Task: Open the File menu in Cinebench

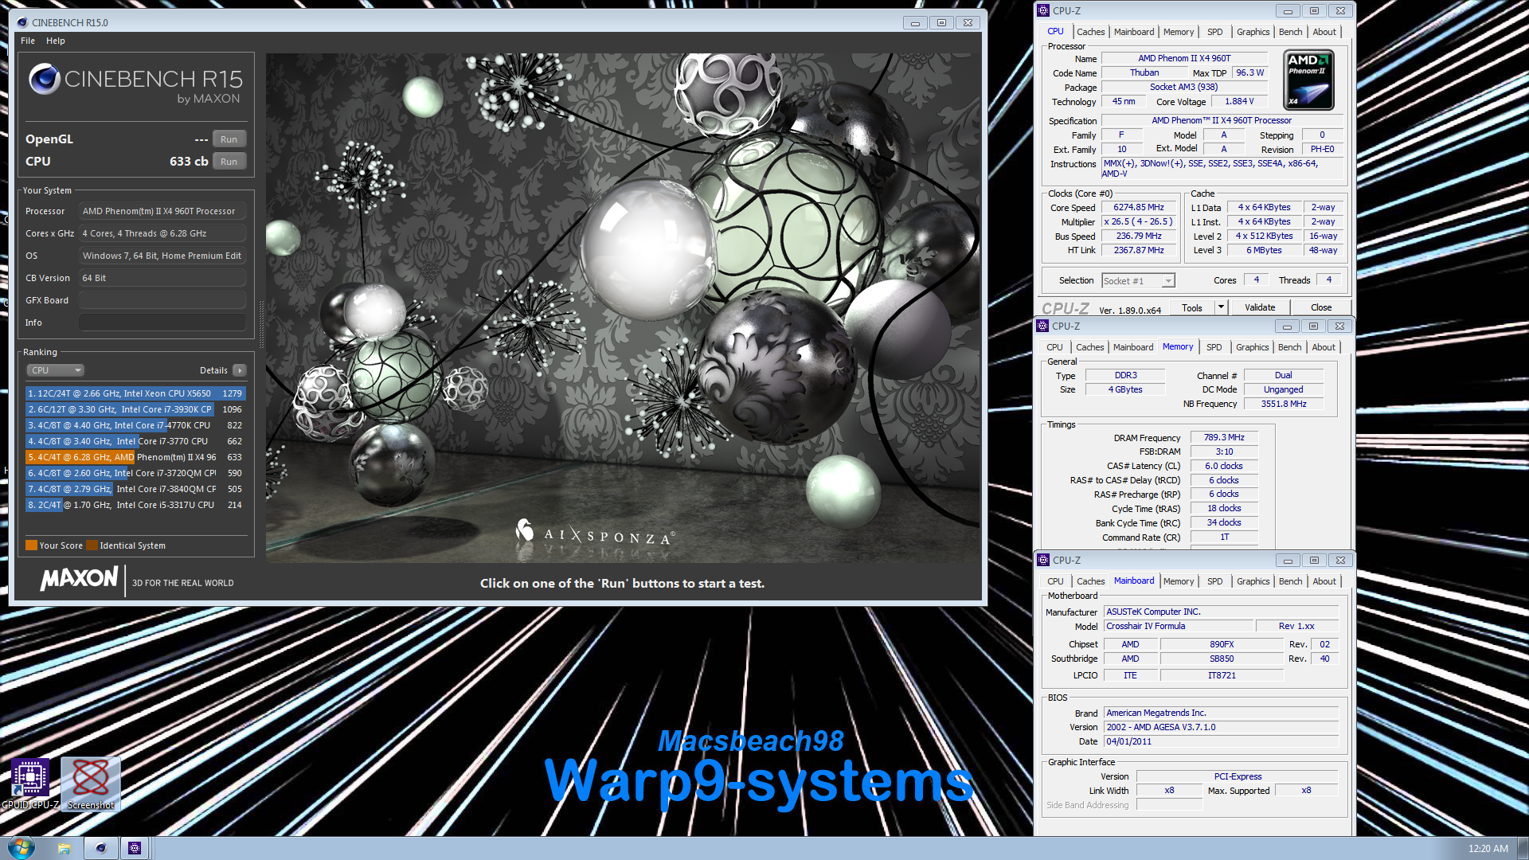Action: point(28,41)
